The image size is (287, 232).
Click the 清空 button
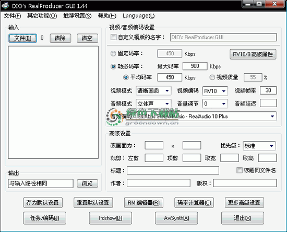click(x=87, y=38)
